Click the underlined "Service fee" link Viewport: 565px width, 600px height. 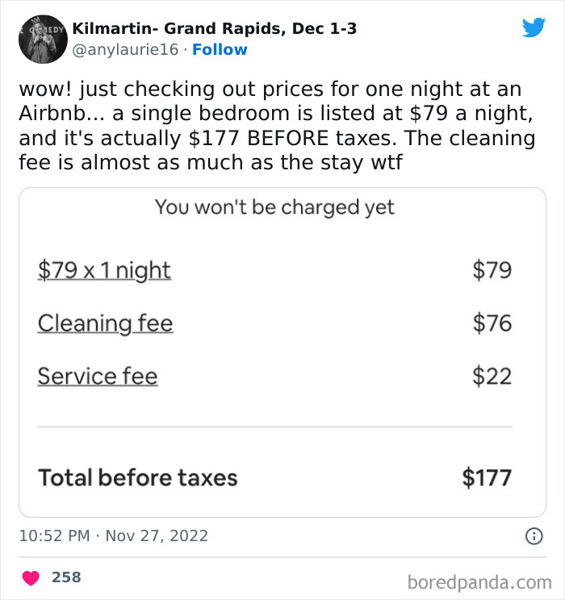[98, 376]
